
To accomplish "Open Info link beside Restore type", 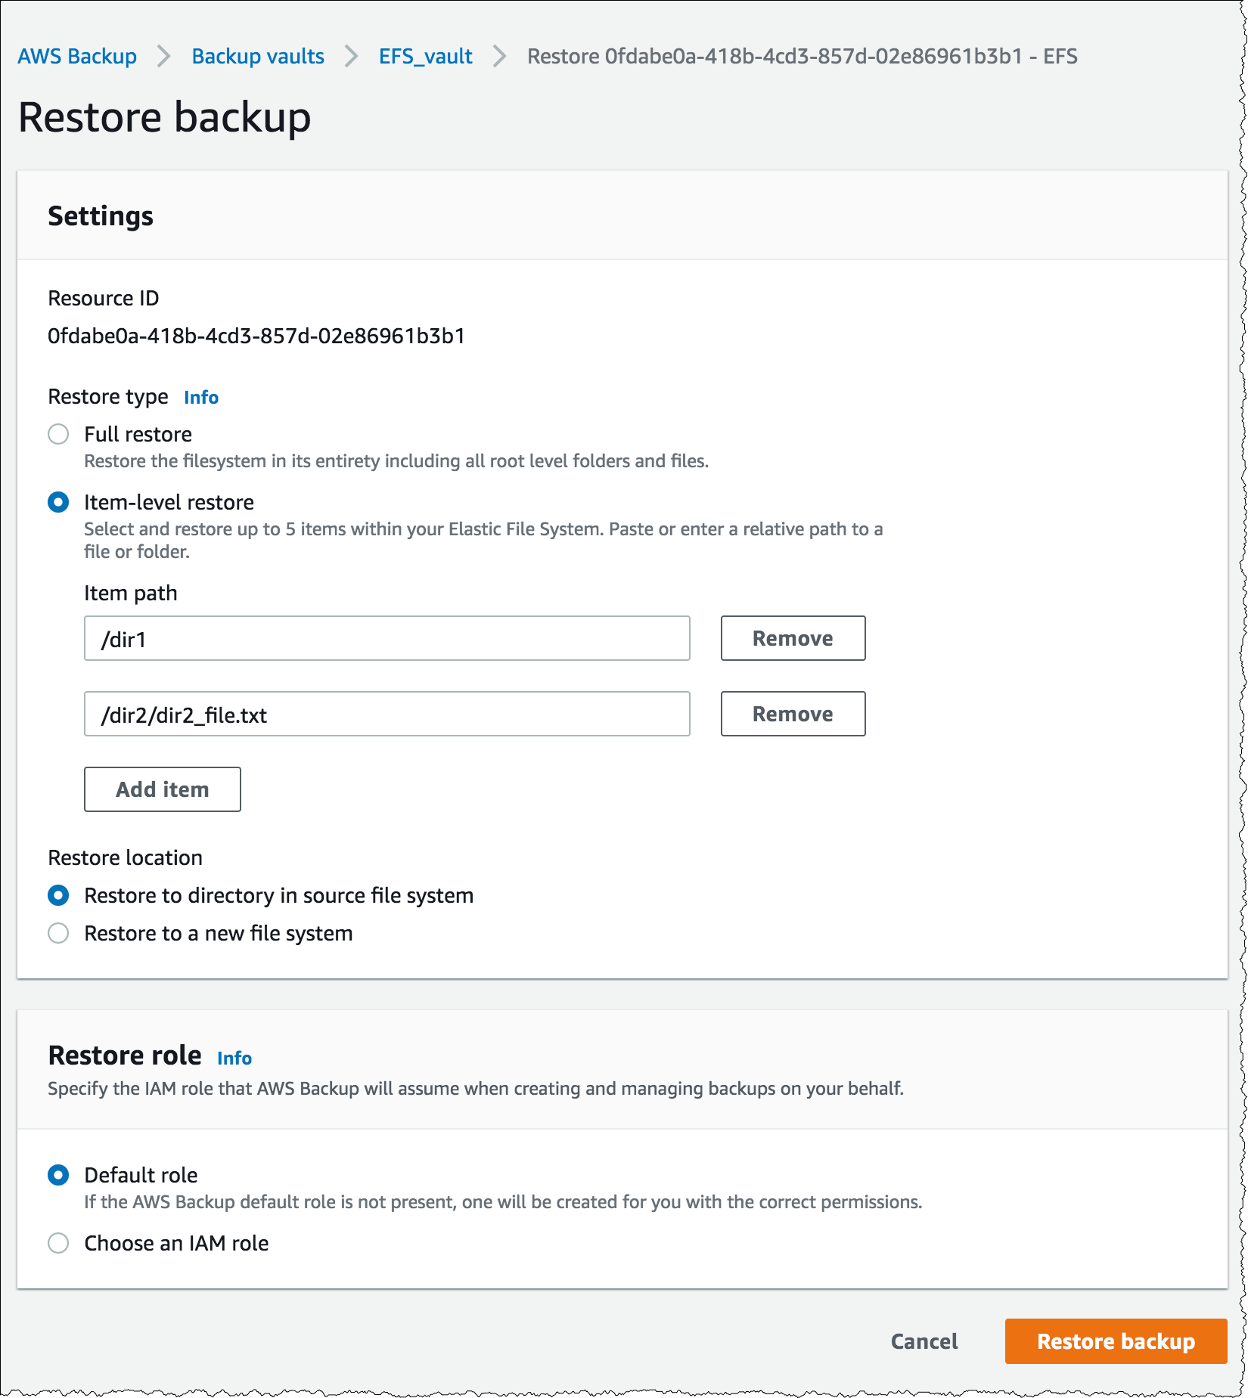I will pyautogui.click(x=201, y=397).
